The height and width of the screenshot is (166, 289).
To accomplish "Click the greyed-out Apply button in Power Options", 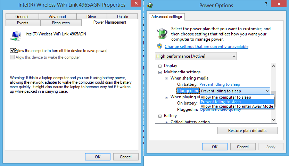I will pyautogui.click(x=271, y=147).
